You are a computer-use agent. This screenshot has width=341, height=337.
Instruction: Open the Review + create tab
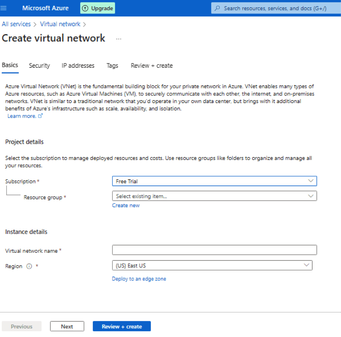pyautogui.click(x=152, y=66)
